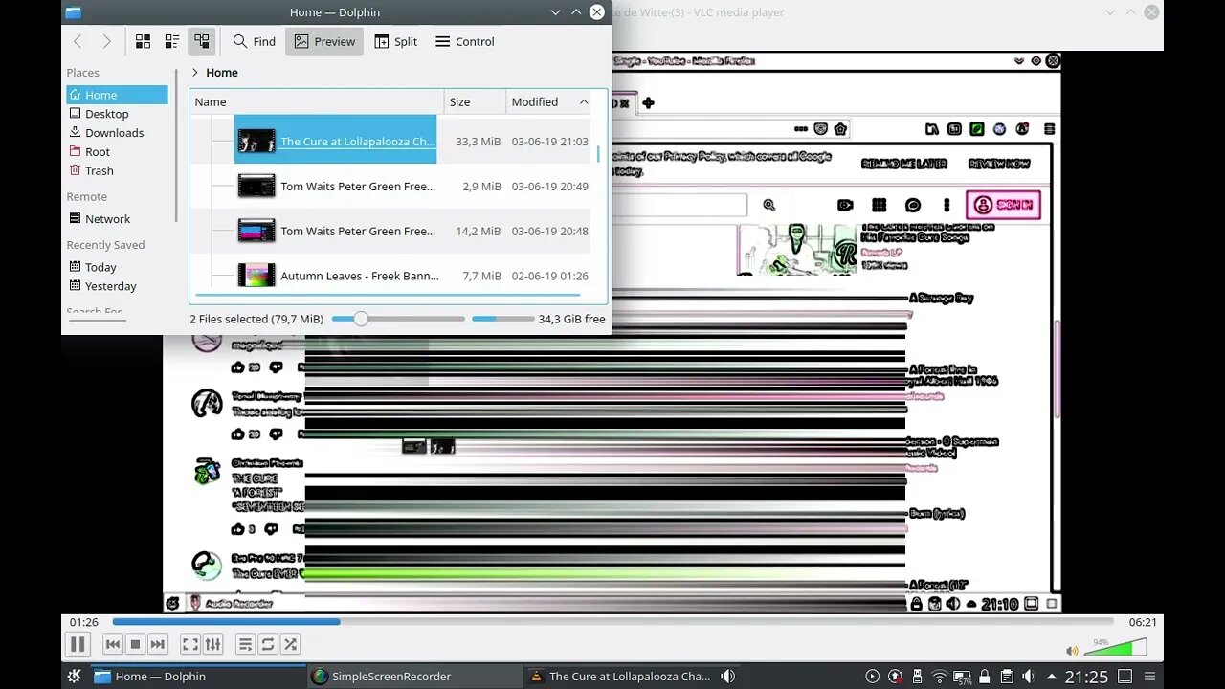The width and height of the screenshot is (1225, 689).
Task: Switch Dolphin to Compact view mode
Action: pyautogui.click(x=172, y=41)
